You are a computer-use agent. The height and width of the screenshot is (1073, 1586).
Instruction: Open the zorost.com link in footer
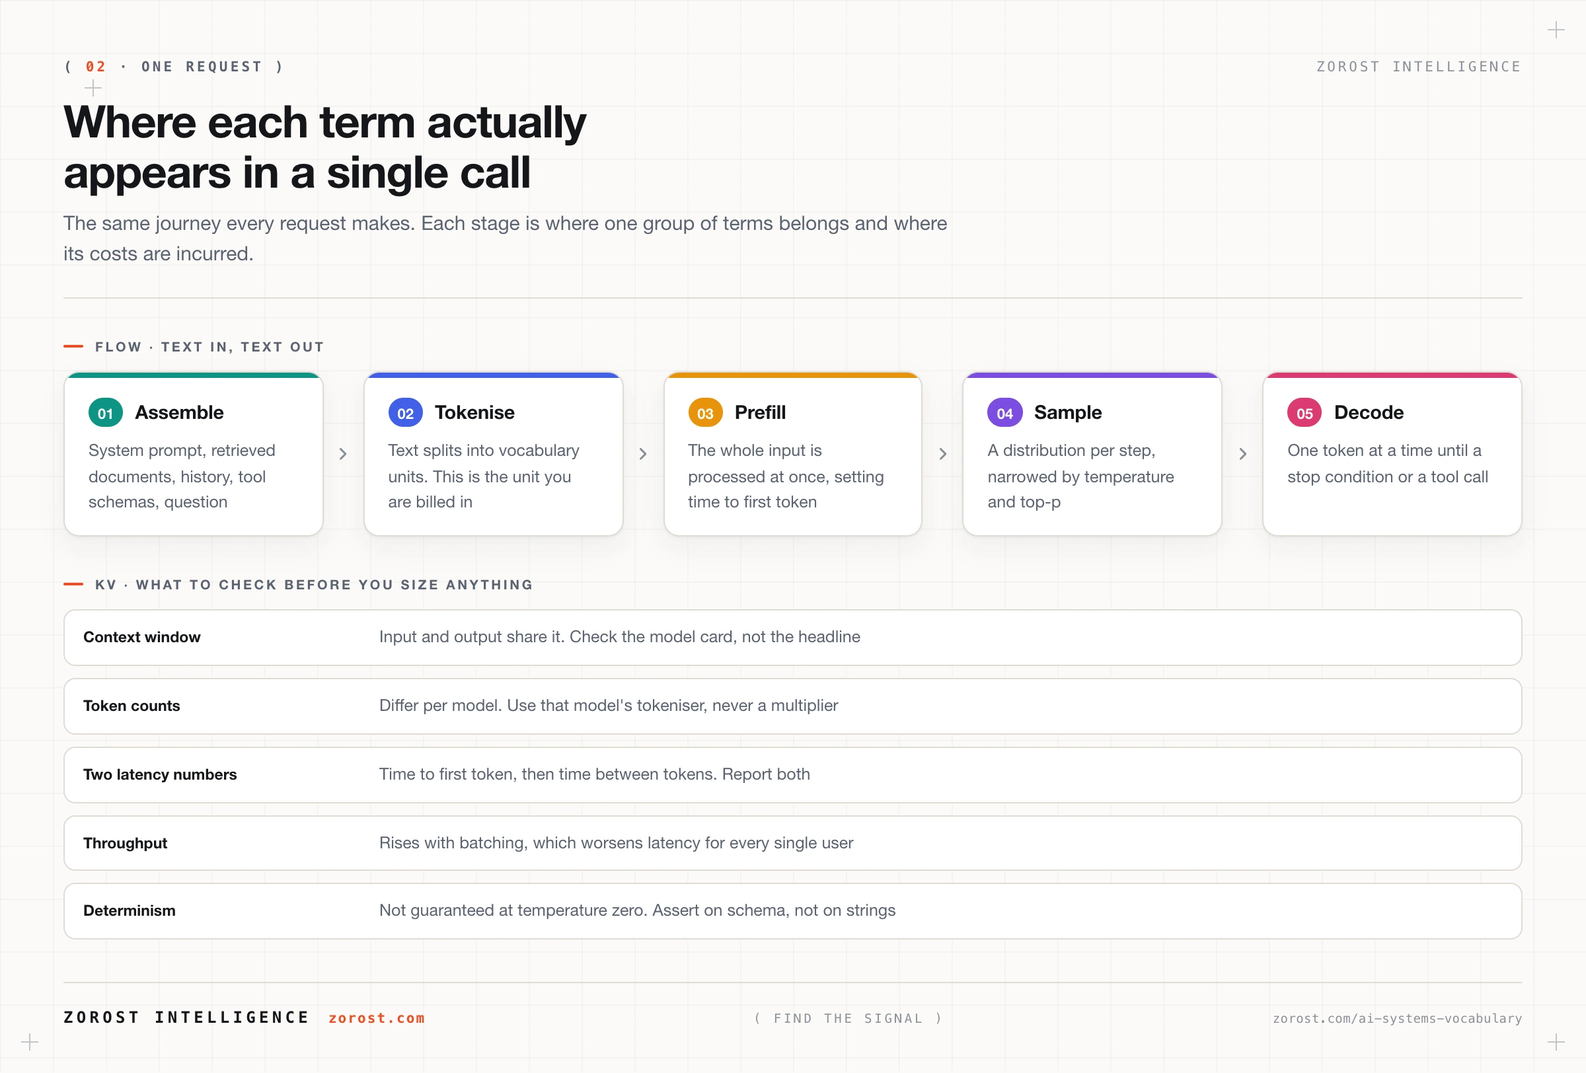click(377, 1017)
